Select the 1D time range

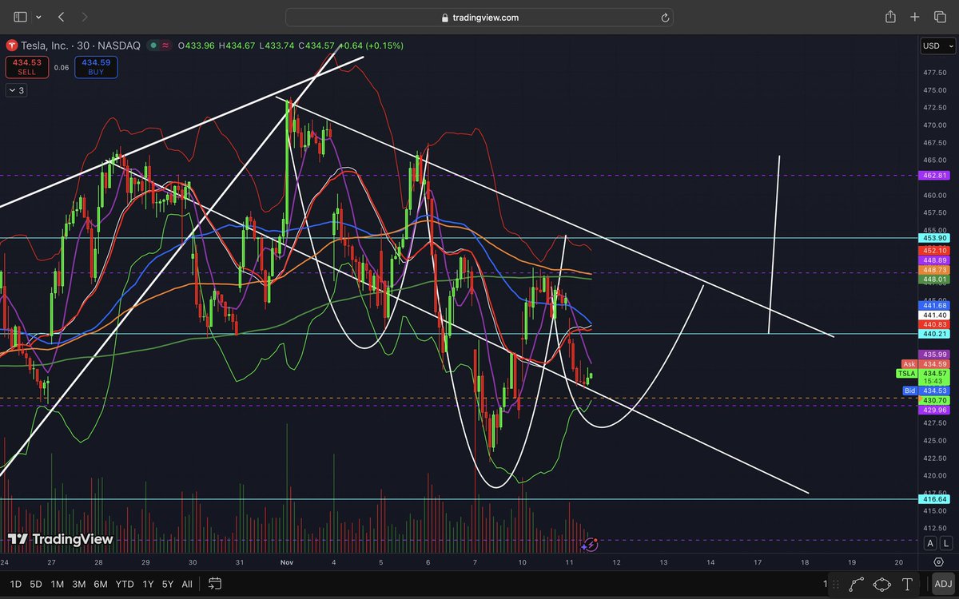(14, 584)
